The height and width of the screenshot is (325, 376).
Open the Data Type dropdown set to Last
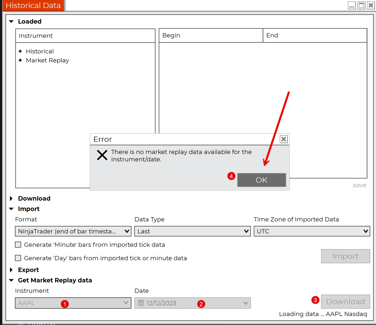pyautogui.click(x=193, y=231)
